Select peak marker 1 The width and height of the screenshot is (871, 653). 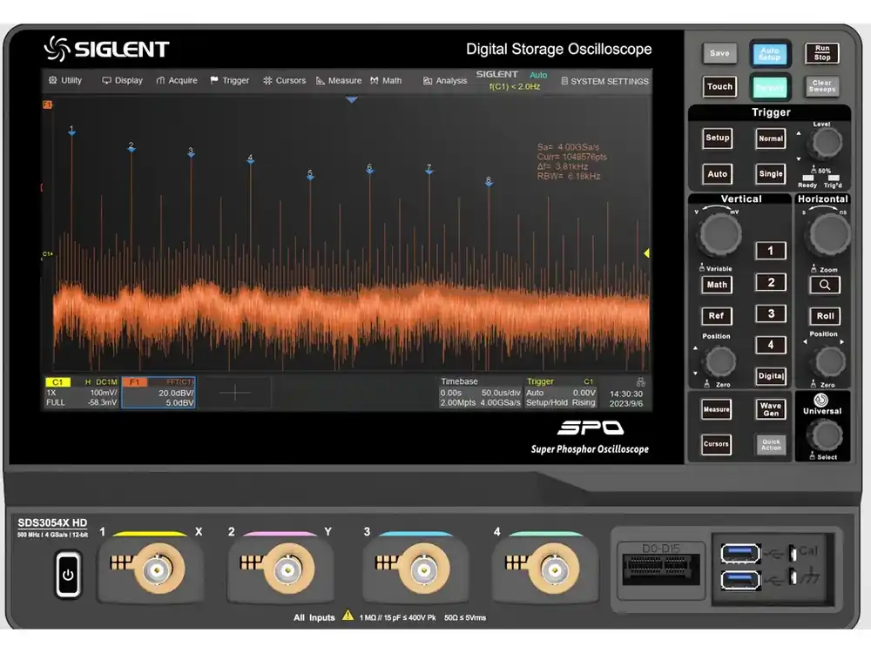pos(71,131)
